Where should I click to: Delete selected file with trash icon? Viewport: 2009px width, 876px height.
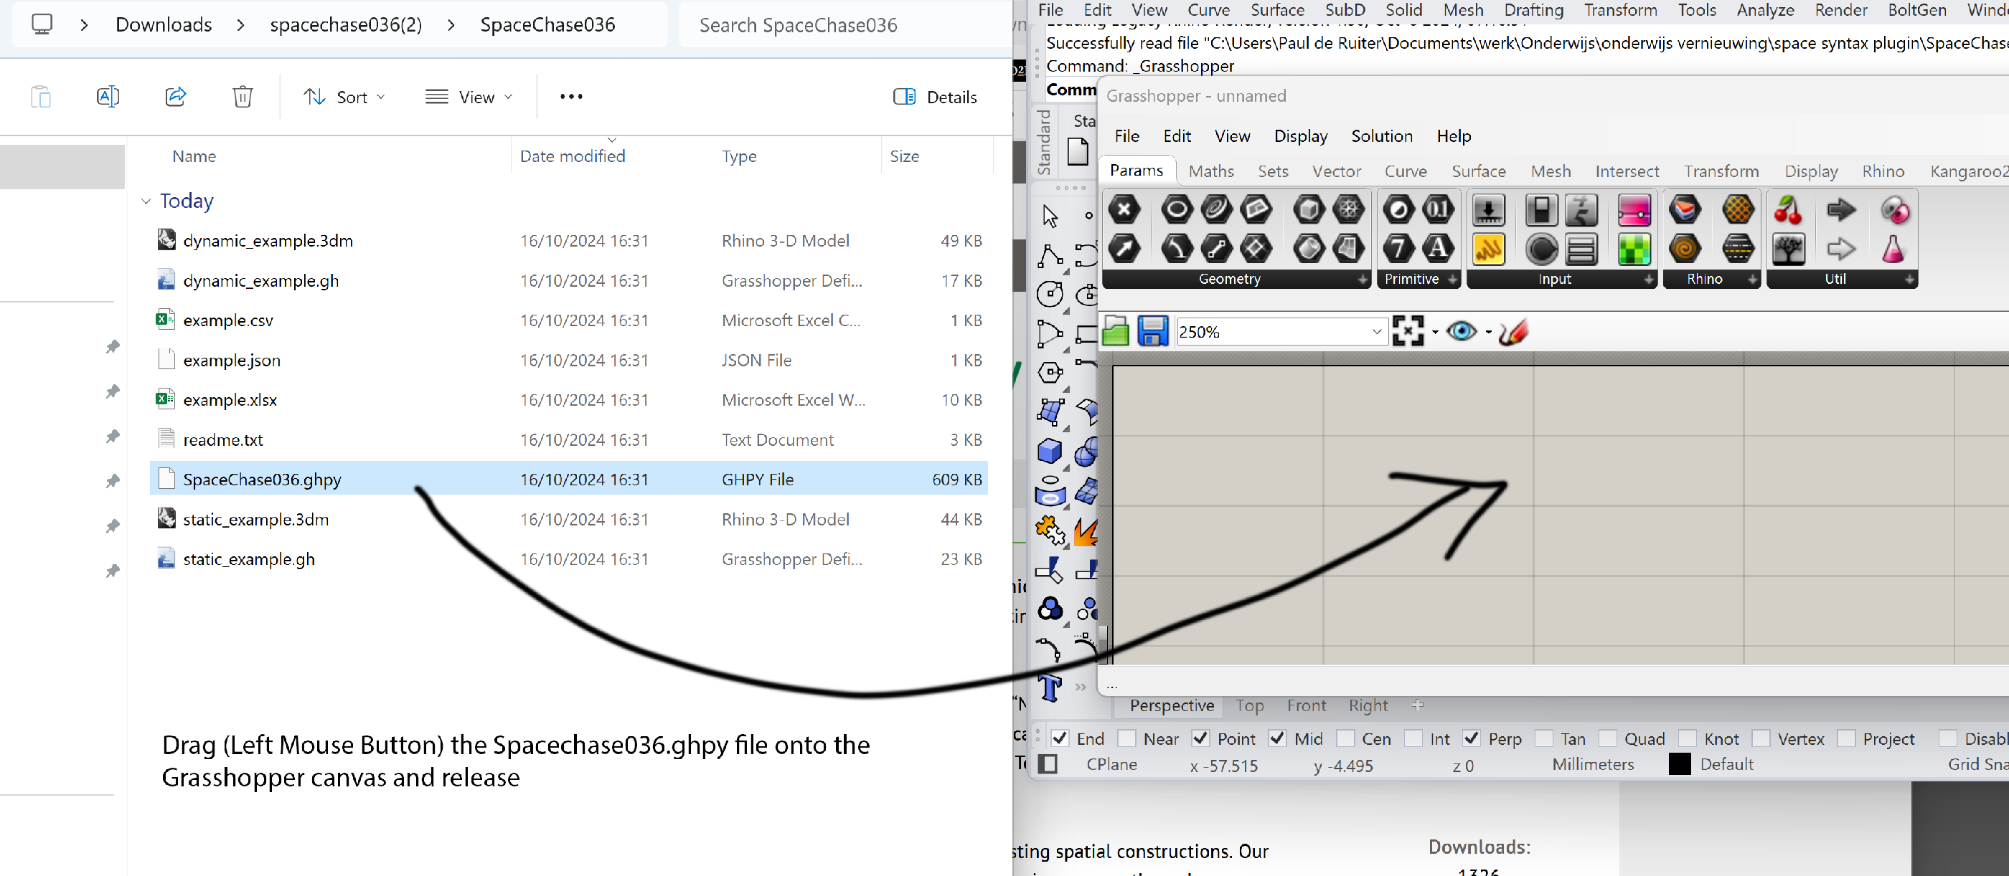243,97
